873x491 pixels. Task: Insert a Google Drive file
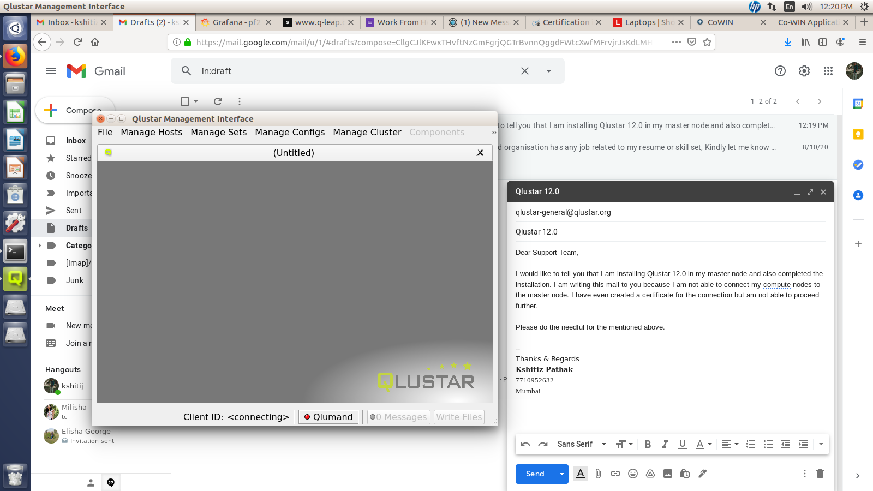click(x=650, y=474)
